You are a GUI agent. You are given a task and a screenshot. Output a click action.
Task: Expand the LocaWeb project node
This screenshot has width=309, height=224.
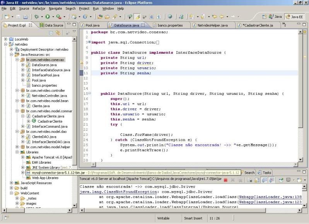pyautogui.click(x=6, y=39)
